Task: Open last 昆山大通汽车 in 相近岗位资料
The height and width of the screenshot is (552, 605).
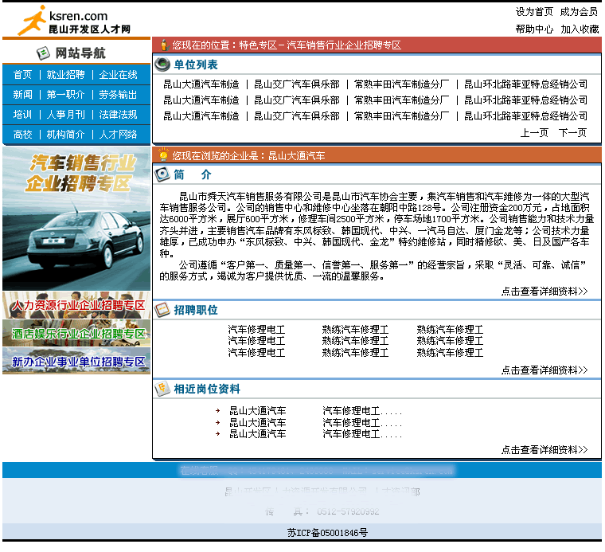Action: (258, 434)
